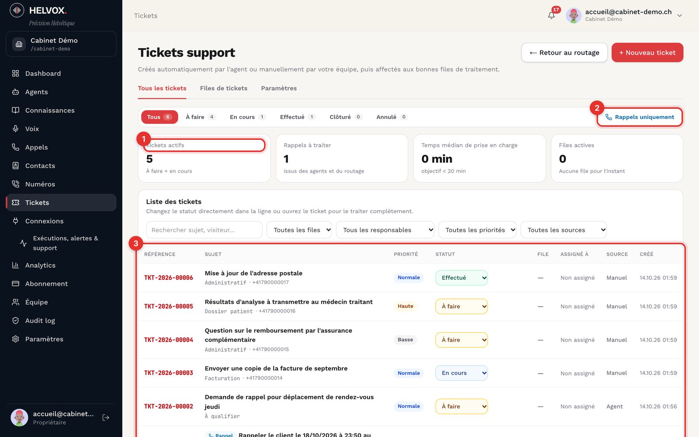Click the Connexions plug icon
The height and width of the screenshot is (437, 699).
(x=16, y=221)
